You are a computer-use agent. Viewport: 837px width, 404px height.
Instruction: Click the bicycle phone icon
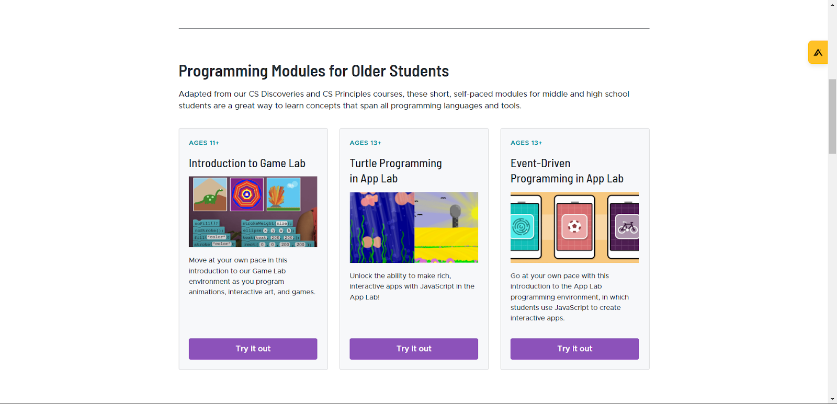coord(627,227)
